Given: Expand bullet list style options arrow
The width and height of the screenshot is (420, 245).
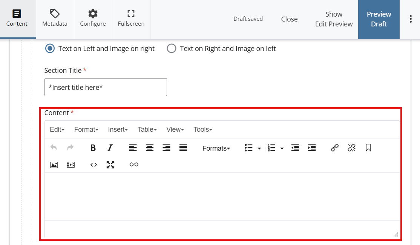Looking at the screenshot, I should [259, 148].
